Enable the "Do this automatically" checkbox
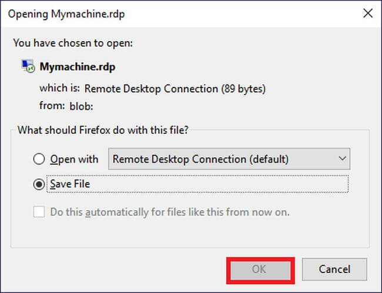This screenshot has height=293, width=382. (39, 211)
